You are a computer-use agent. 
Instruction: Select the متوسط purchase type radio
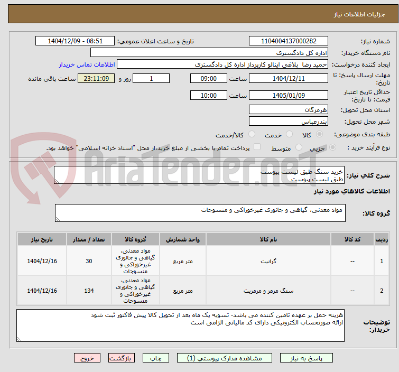(299, 147)
